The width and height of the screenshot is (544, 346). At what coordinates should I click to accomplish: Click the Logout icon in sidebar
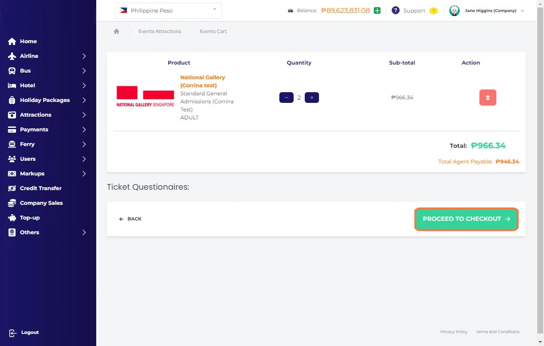coord(12,333)
